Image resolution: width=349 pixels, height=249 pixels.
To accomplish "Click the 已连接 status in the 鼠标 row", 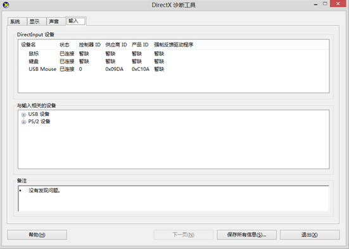I will [67, 54].
